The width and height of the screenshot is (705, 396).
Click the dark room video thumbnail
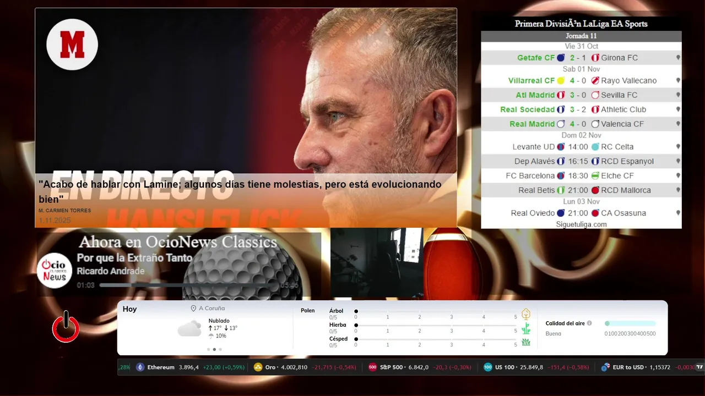point(378,263)
